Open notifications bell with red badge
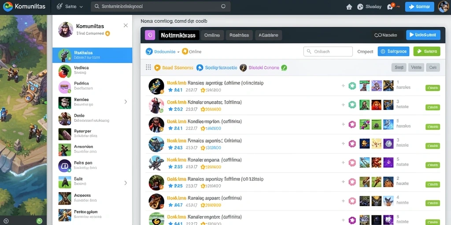 point(391,7)
